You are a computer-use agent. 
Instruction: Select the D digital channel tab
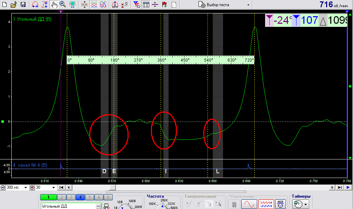pyautogui.click(x=108, y=197)
